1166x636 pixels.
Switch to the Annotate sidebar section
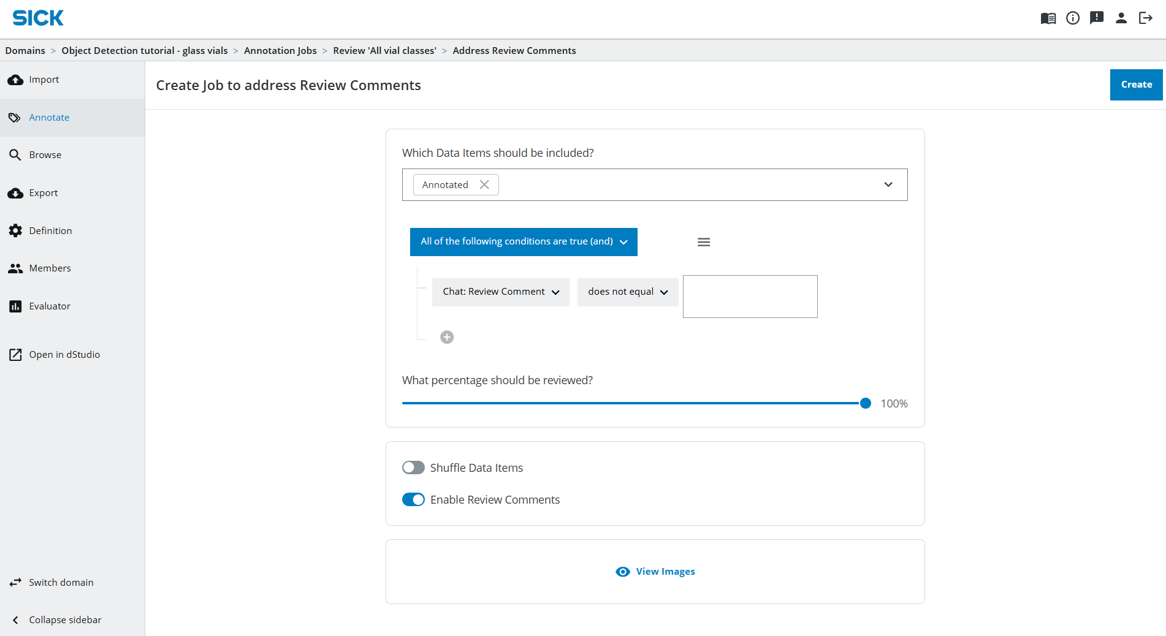[49, 117]
